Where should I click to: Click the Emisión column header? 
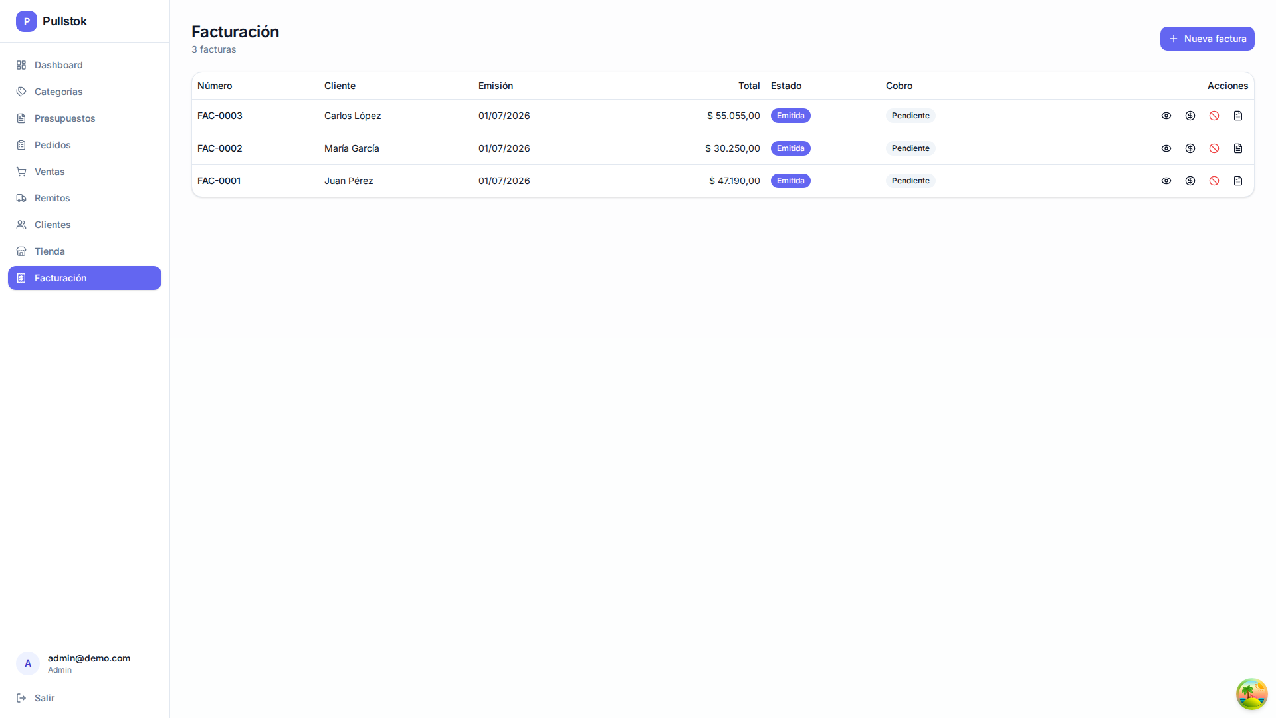(x=496, y=86)
